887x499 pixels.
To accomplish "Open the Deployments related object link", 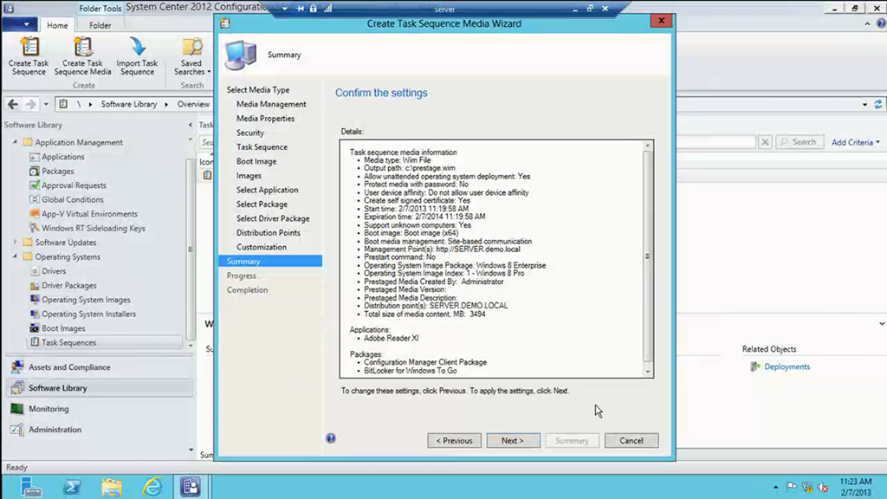I will click(787, 366).
